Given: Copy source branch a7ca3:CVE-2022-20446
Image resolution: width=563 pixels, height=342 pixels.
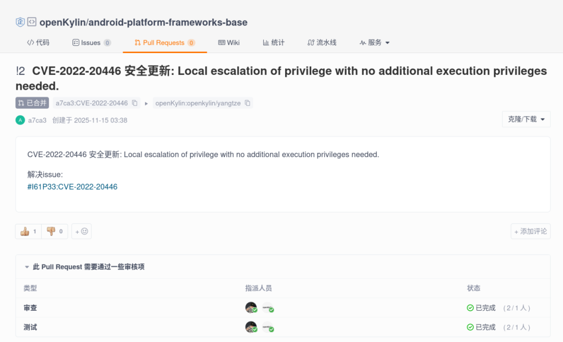Looking at the screenshot, I should pos(135,103).
